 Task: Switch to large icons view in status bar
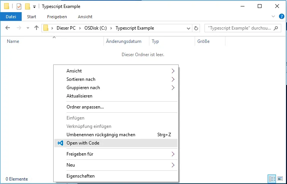click(x=280, y=179)
